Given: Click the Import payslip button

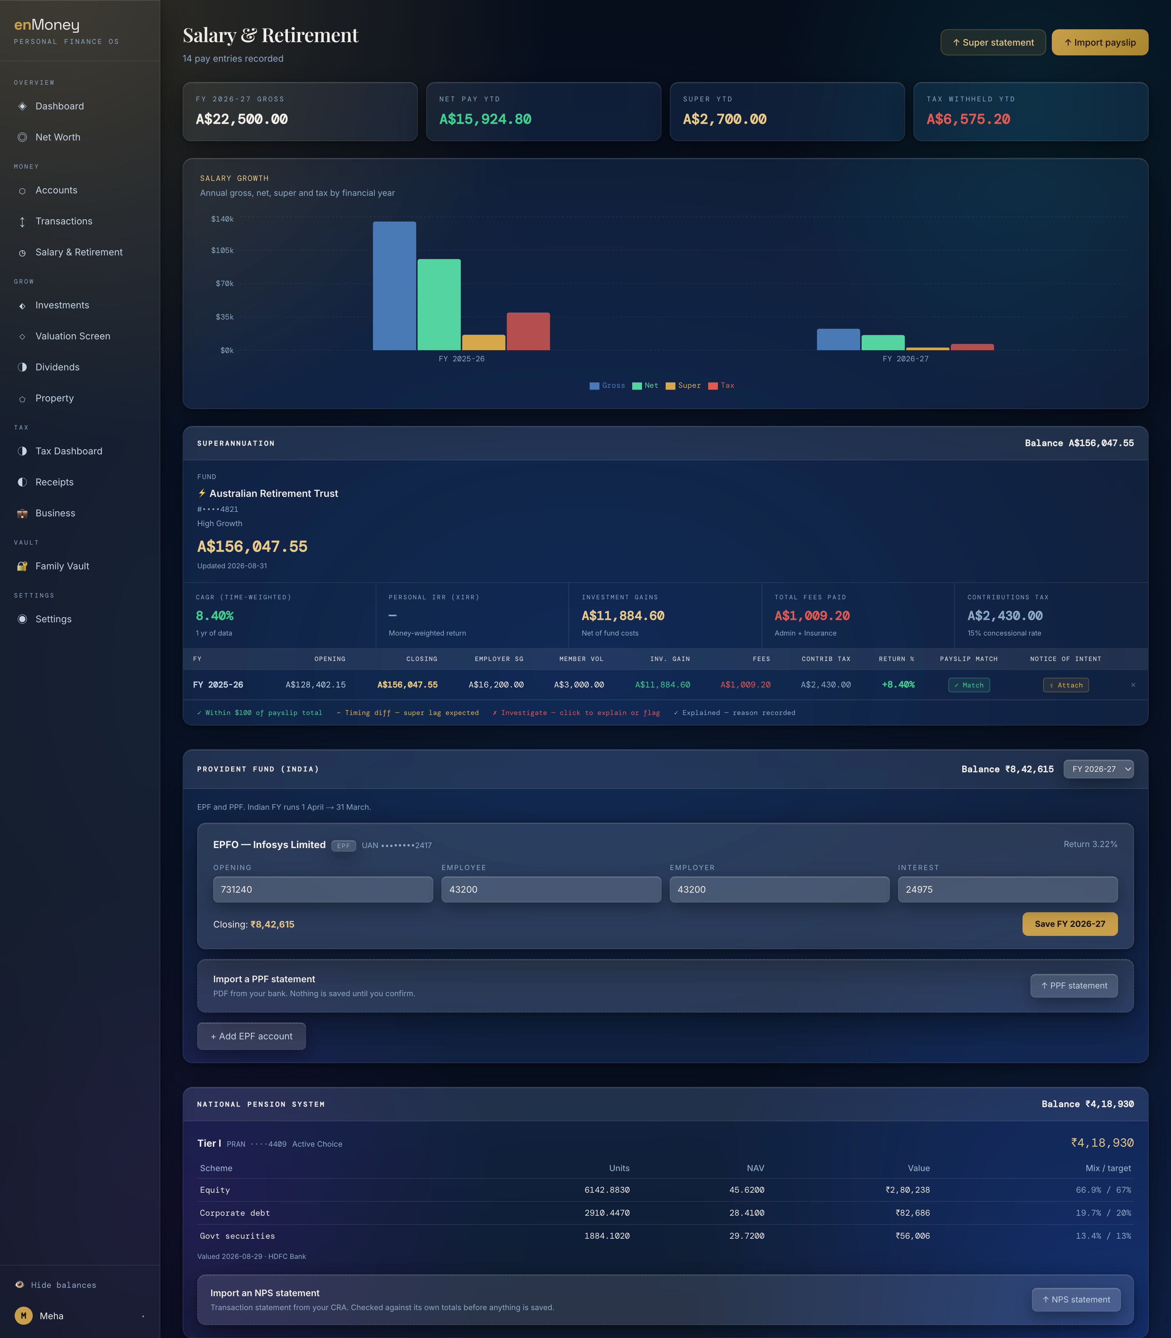Looking at the screenshot, I should point(1100,43).
